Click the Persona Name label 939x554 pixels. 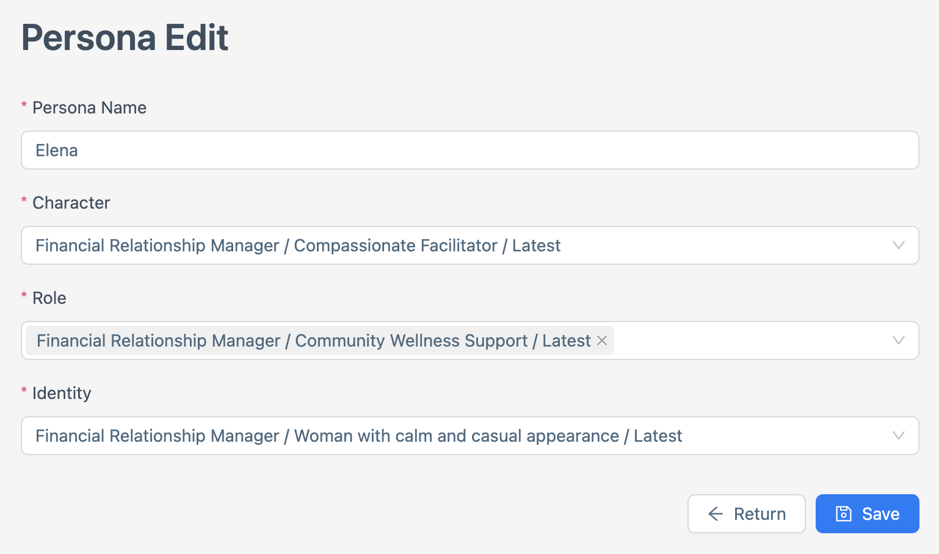pos(89,107)
